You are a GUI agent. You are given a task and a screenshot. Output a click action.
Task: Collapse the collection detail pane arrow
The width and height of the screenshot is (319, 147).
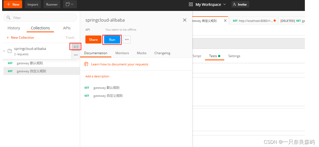click(76, 47)
